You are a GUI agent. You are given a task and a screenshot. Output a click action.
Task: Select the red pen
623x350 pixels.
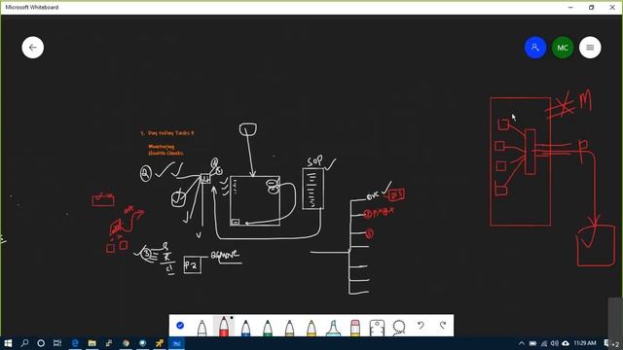pos(224,327)
